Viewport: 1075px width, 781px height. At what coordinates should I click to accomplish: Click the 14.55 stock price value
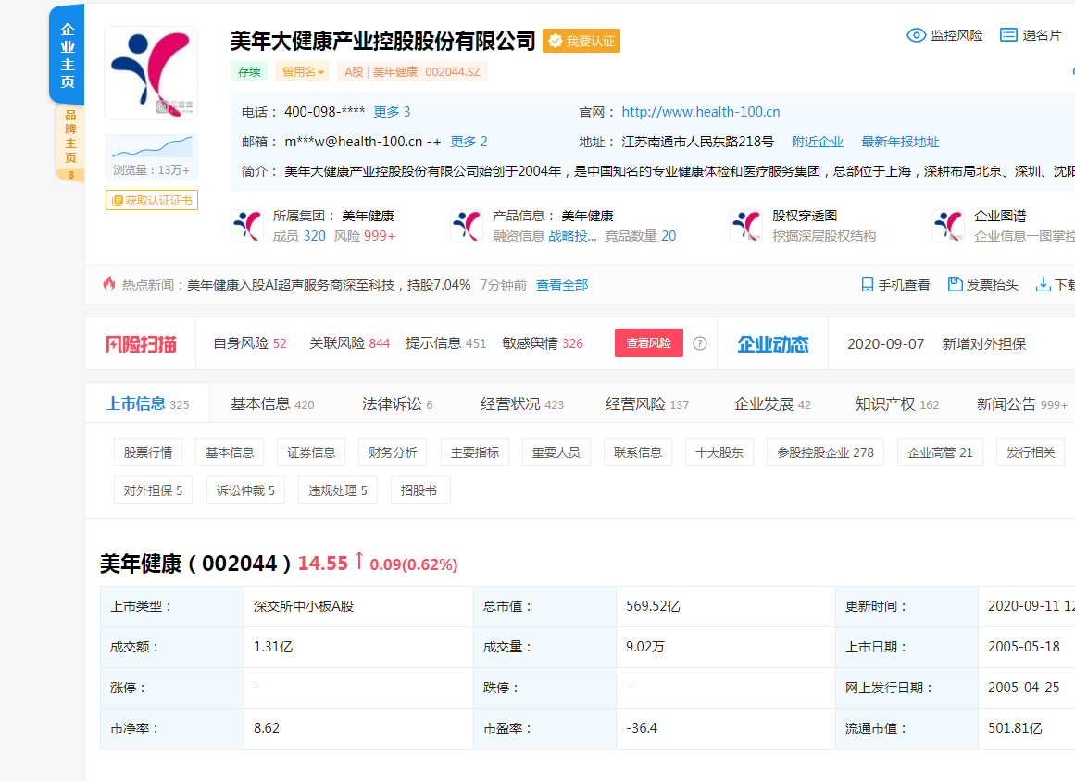click(x=323, y=564)
